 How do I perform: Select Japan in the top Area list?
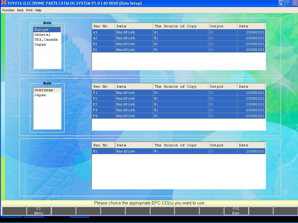[x=40, y=44]
